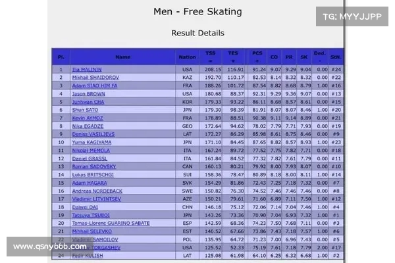Open Shun SATO skater link

(x=85, y=110)
